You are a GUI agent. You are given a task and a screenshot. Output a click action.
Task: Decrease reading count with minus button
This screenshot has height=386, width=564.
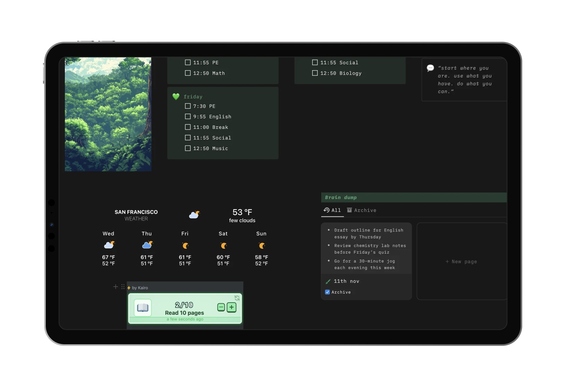(221, 307)
